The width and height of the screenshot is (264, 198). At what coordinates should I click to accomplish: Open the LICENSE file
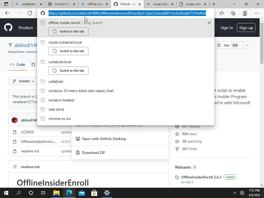pyautogui.click(x=27, y=132)
